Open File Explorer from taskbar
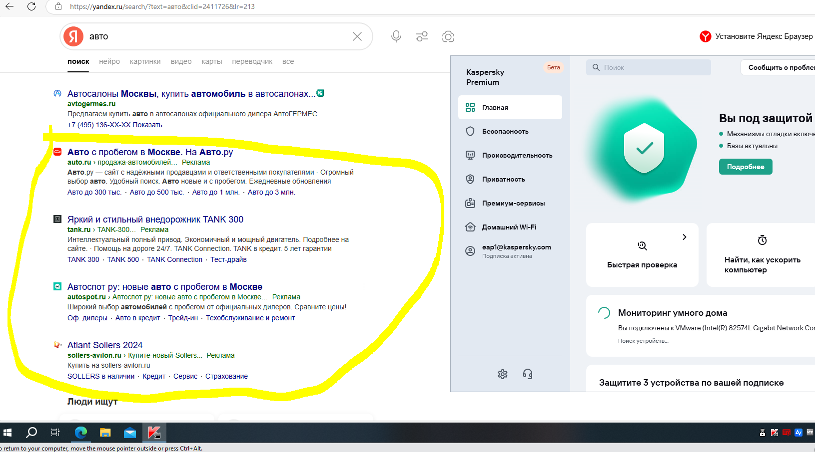 (105, 433)
